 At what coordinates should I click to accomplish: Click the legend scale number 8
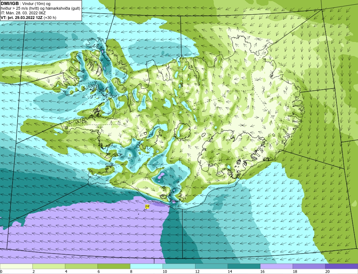[x=131, y=271]
